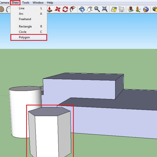
Task: Select the Arc tool toolbar icon
Action: click(x=8, y=9)
